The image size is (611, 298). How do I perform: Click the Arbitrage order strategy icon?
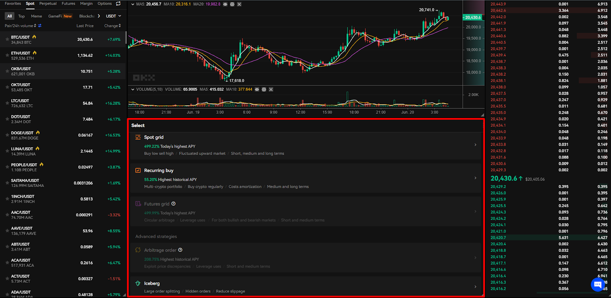point(138,250)
